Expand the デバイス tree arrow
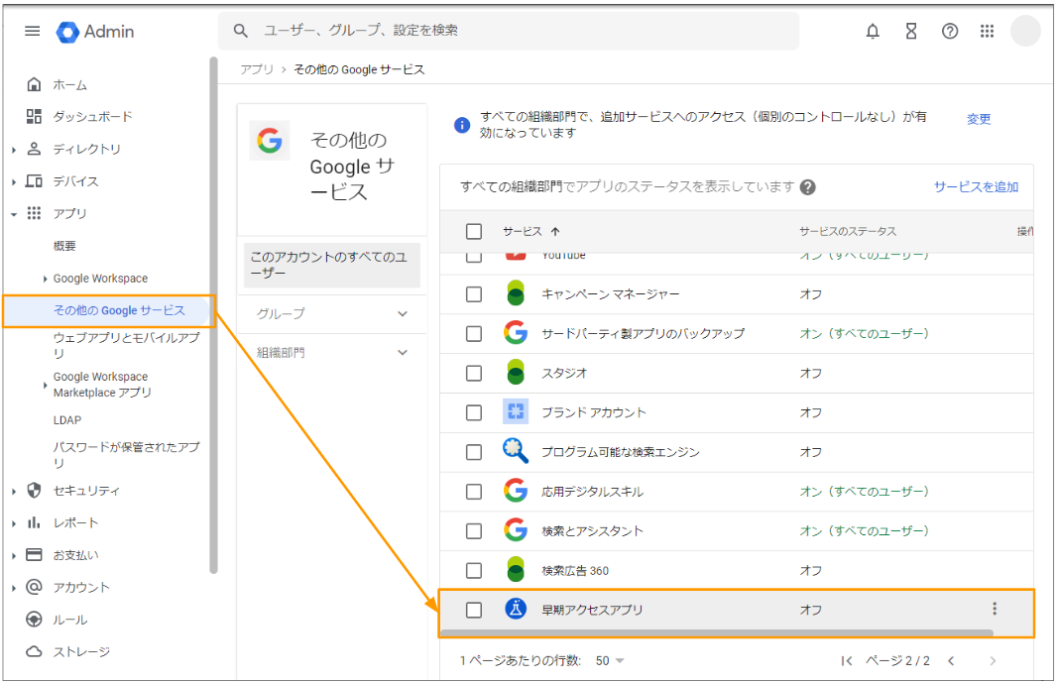The width and height of the screenshot is (1057, 684). click(14, 182)
